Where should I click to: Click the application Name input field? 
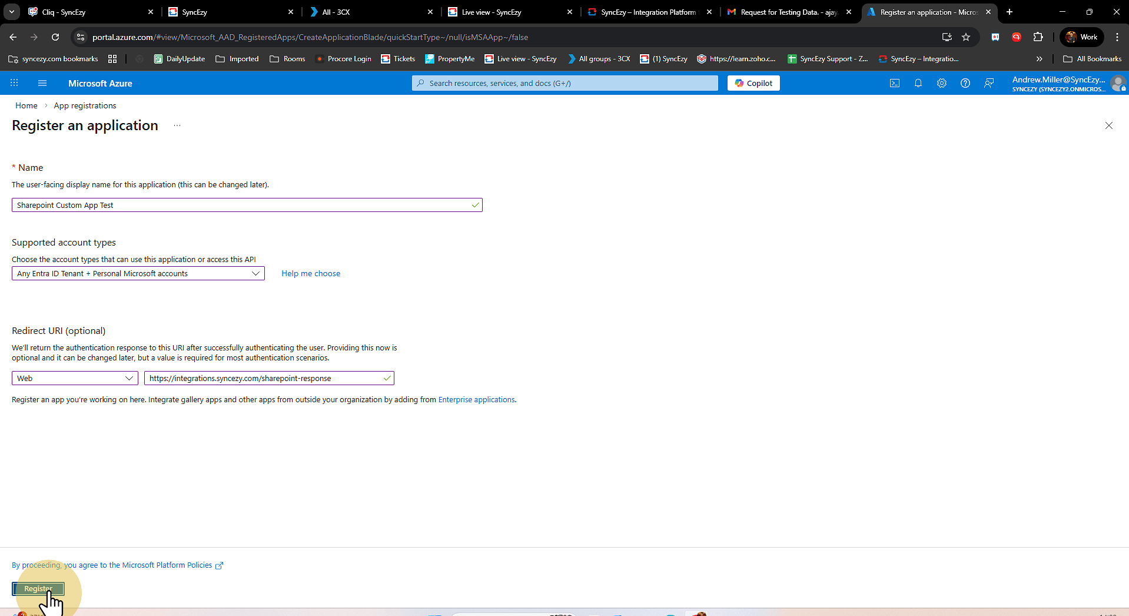click(241, 205)
